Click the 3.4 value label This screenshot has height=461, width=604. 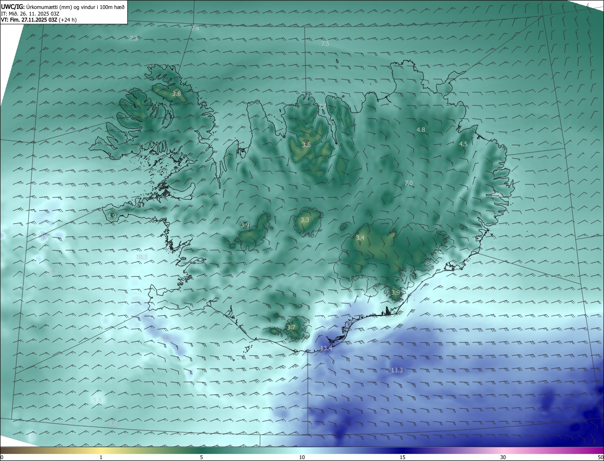coord(360,238)
